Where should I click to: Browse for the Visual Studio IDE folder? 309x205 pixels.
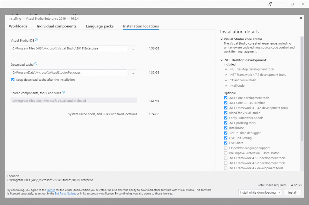(x=133, y=48)
